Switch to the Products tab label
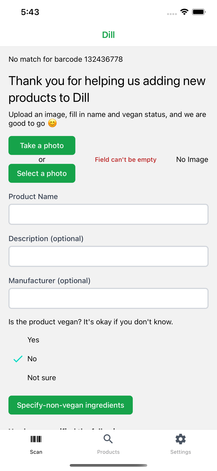 coord(108,452)
